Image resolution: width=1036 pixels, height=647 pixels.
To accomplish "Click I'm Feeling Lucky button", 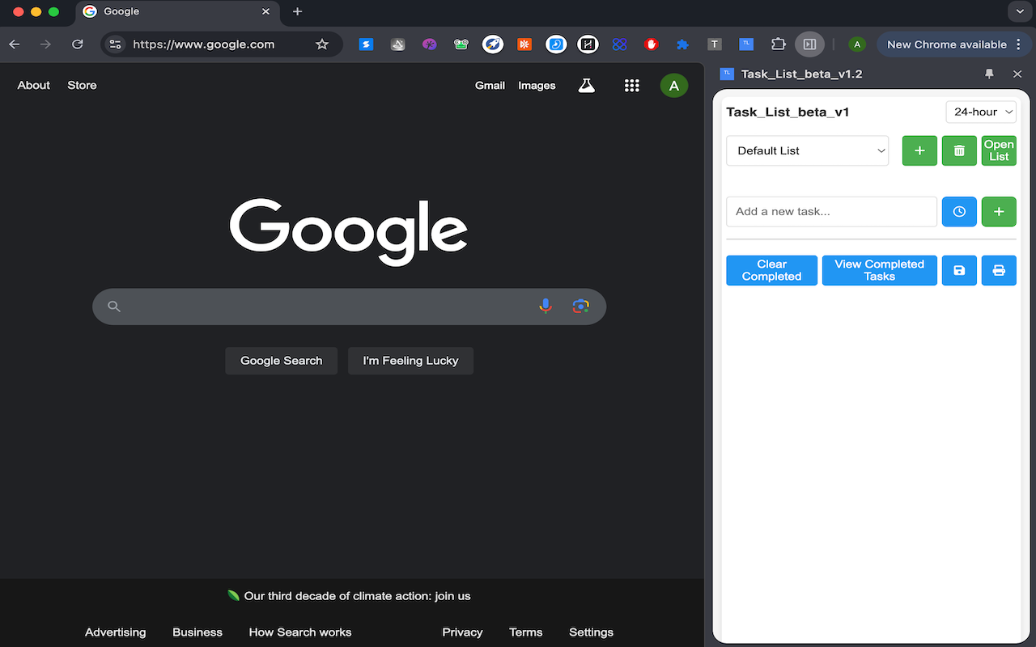I will click(x=410, y=361).
